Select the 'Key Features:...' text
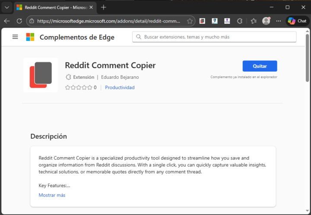Image resolution: width=311 pixels, height=215 pixels. pos(54,186)
